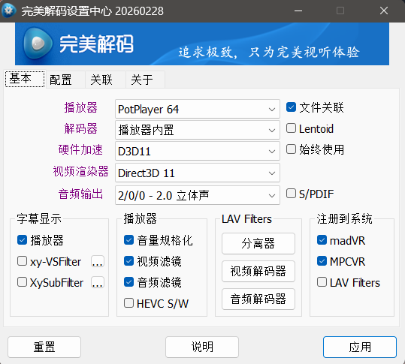This screenshot has height=364, width=405.
Task: Enable LAV Filters under 注册到系统
Action: (322, 282)
